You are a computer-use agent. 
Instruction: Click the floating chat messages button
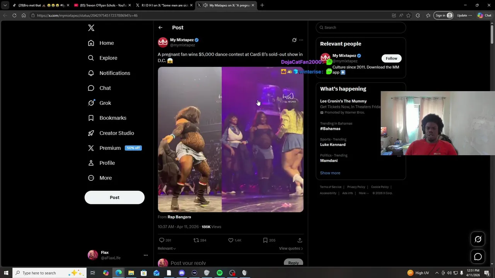478,257
